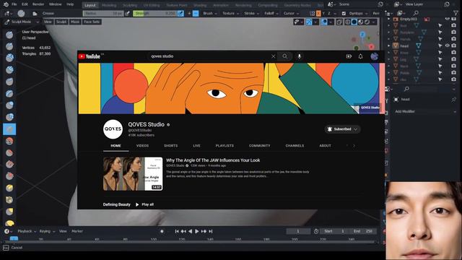Expand the head object in outliner
Screen dimensions: 462x260
(388, 45)
